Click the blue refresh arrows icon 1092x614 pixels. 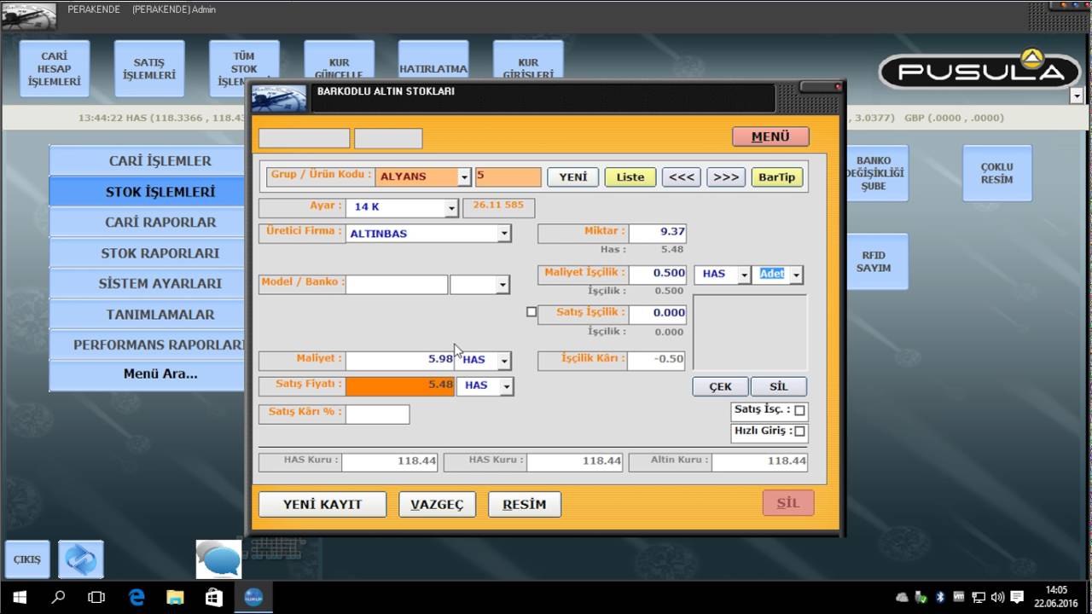(x=81, y=559)
